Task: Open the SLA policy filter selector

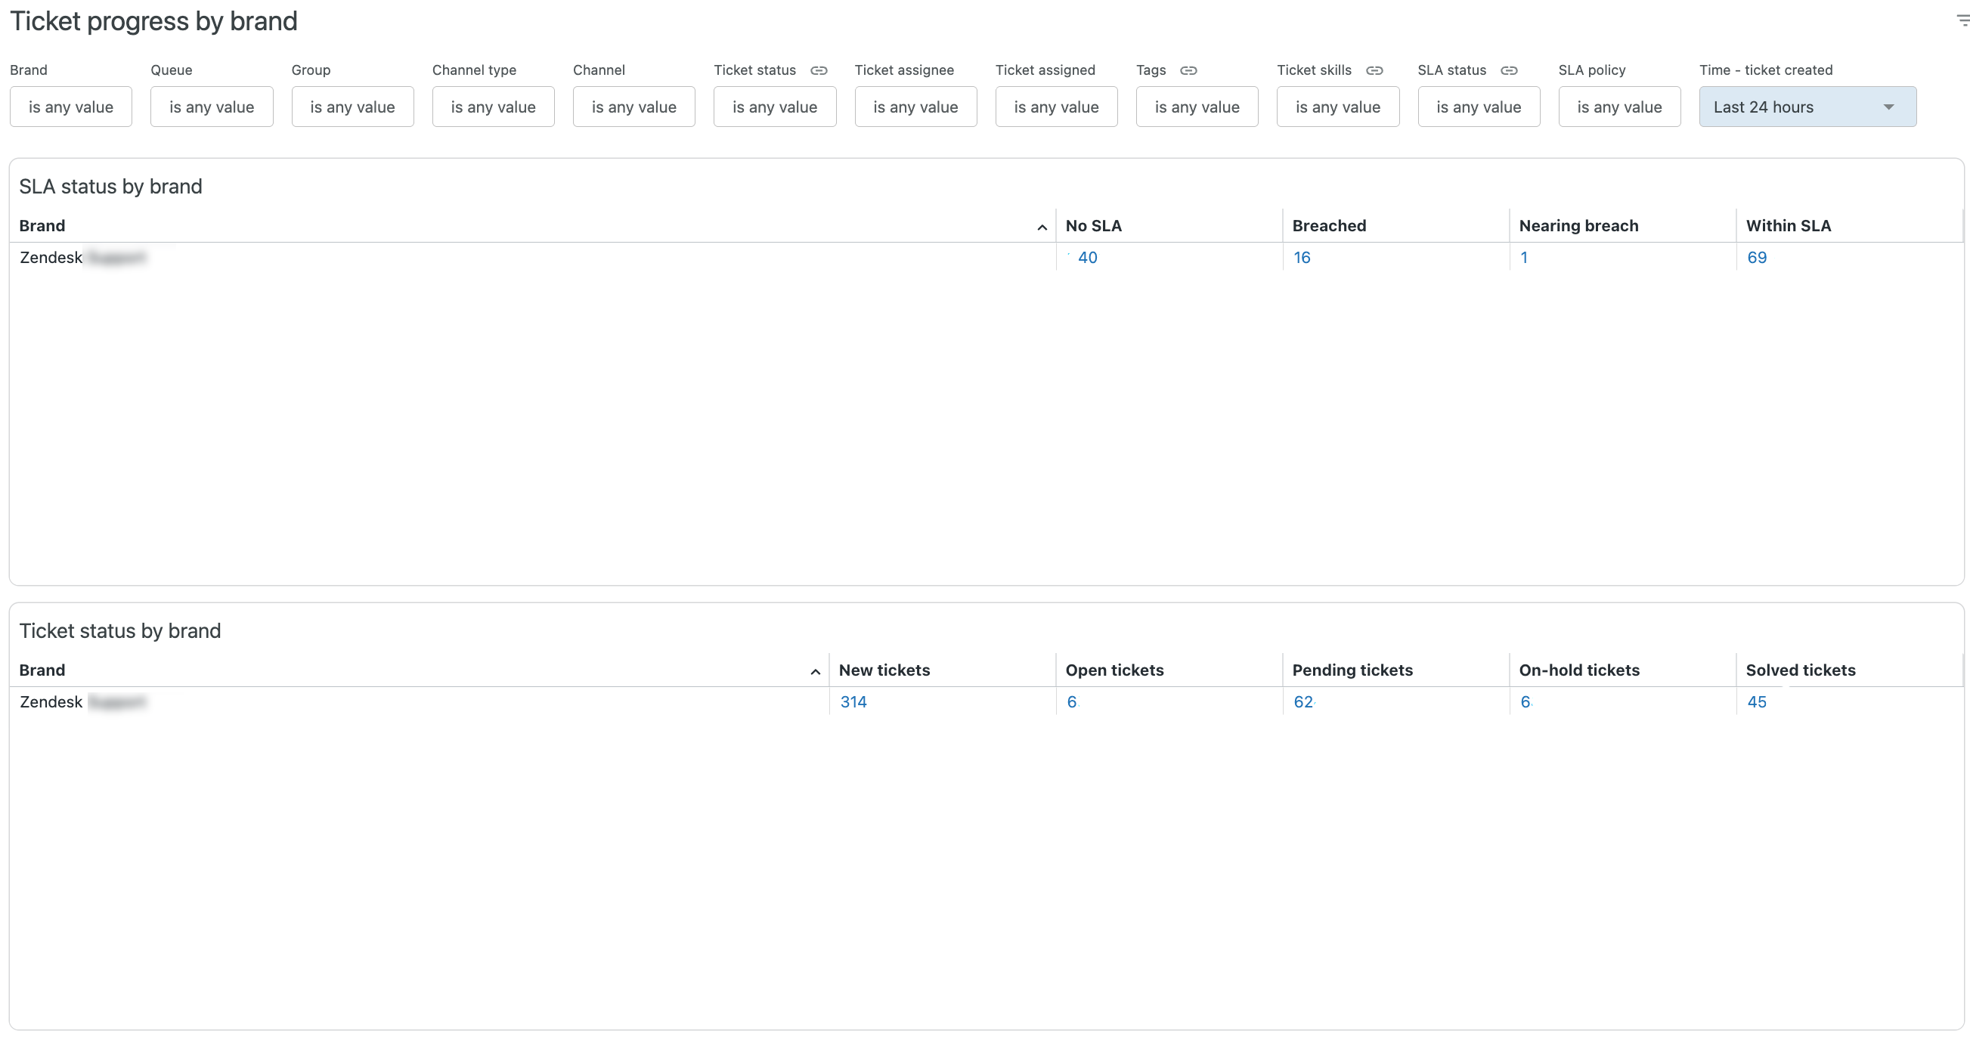Action: 1618,107
